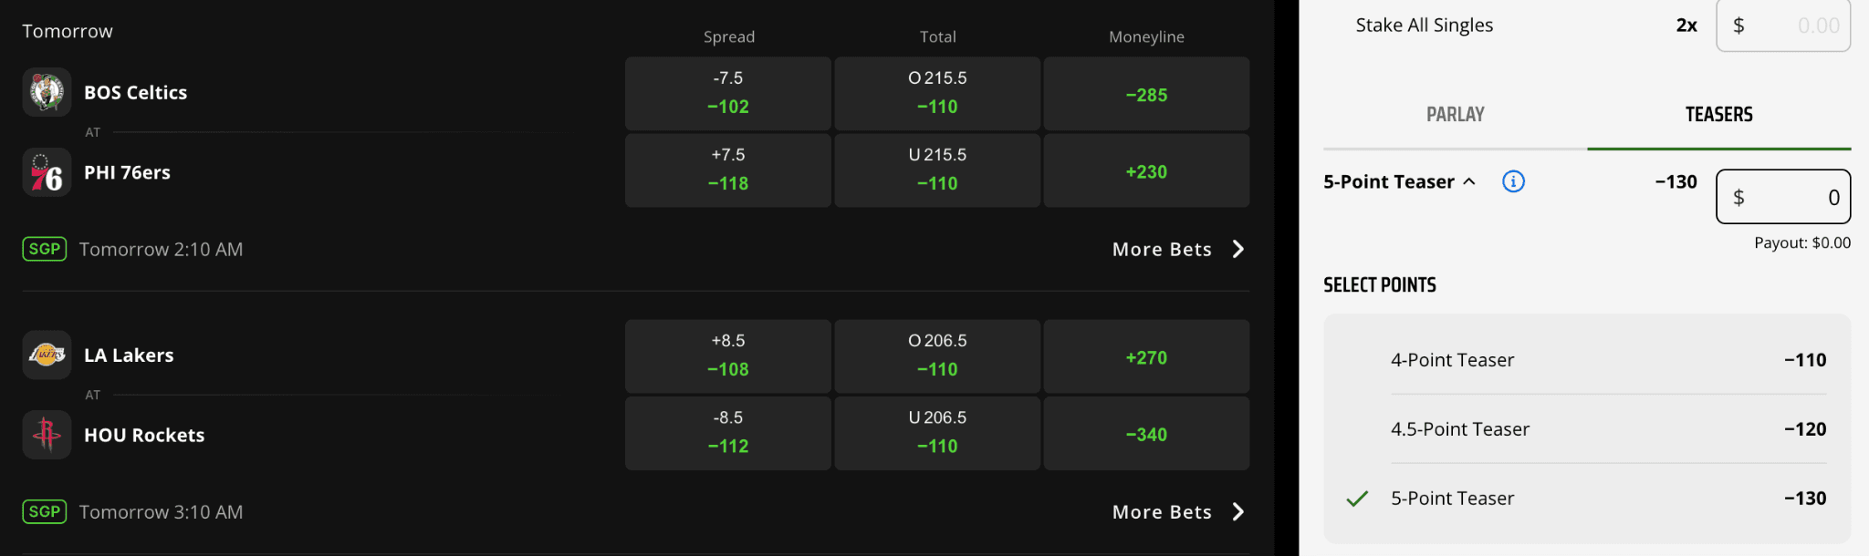This screenshot has width=1869, height=556.
Task: Expand More Bets for Lakers at Rockets
Action: (1177, 511)
